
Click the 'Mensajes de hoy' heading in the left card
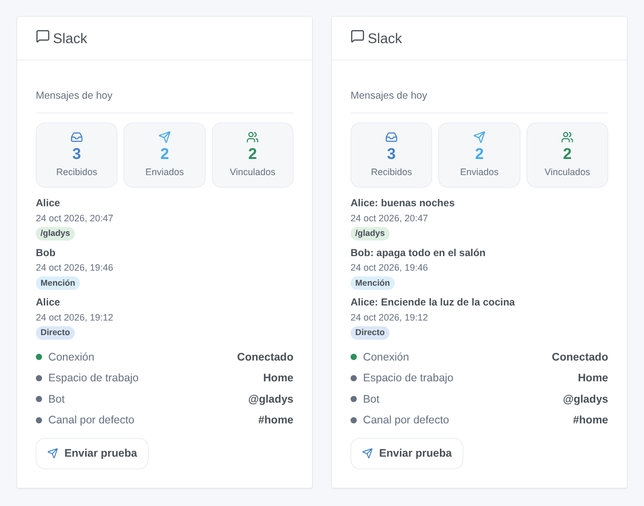(74, 95)
